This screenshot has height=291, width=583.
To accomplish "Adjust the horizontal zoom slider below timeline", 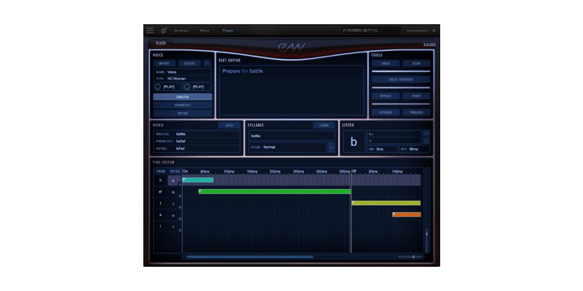I will coord(413,257).
